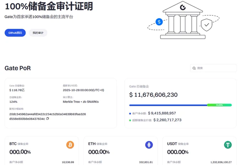Click the green 24.00% bar segment
This screenshot has width=242, height=165.
tap(219, 105)
